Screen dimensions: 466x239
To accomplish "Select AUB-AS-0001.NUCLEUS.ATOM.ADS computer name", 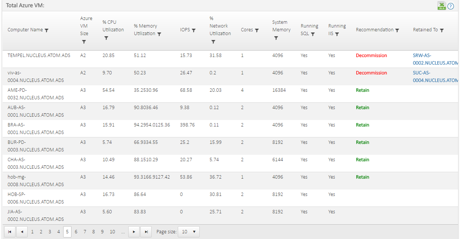I will coord(36,111).
